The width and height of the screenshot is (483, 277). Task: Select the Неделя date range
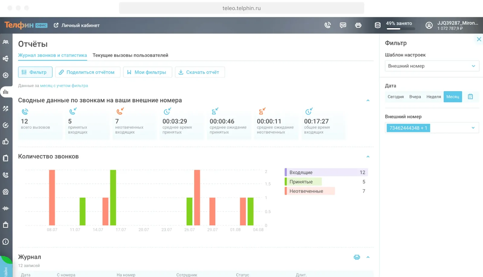433,97
